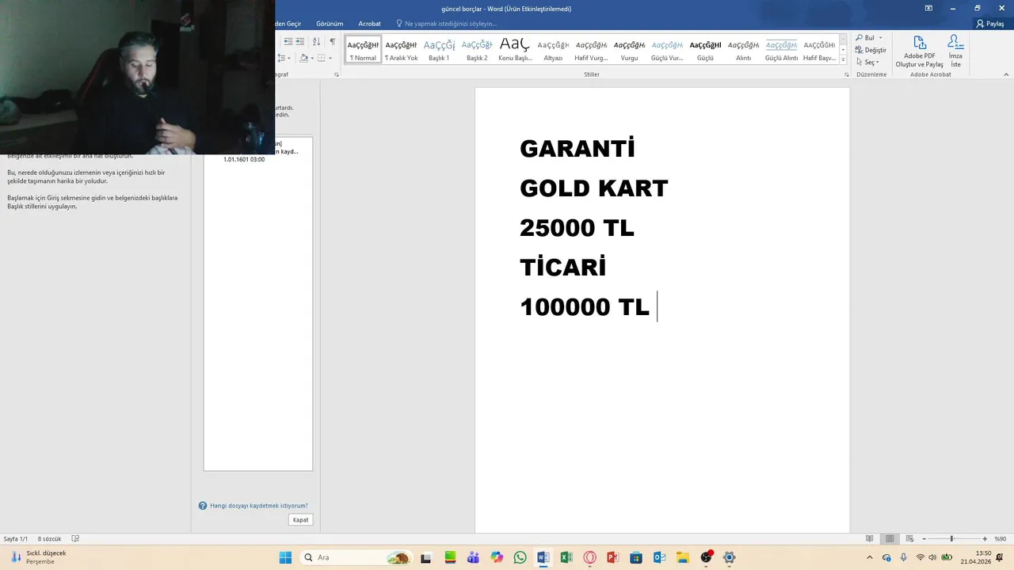Open Outlook from the taskbar
This screenshot has width=1014, height=570.
[x=659, y=557]
